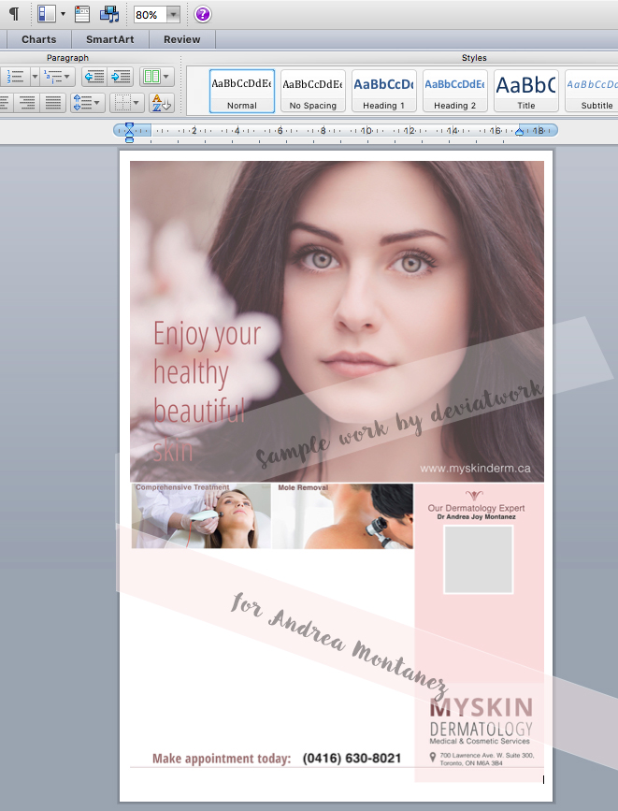Select the Comprehensive Treatment photo
Viewport: 618px width, 811px height.
(x=201, y=515)
